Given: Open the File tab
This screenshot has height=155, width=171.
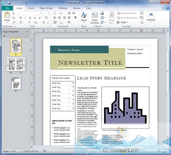Looking at the screenshot, I should coord(7,8).
